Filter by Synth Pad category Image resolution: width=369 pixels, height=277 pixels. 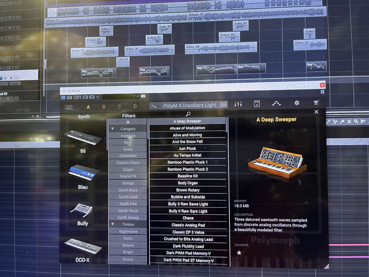click(128, 204)
